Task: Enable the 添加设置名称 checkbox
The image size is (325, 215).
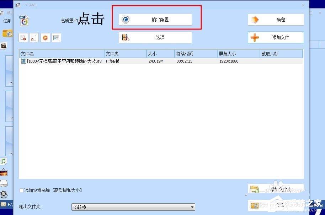Action: (x=21, y=190)
